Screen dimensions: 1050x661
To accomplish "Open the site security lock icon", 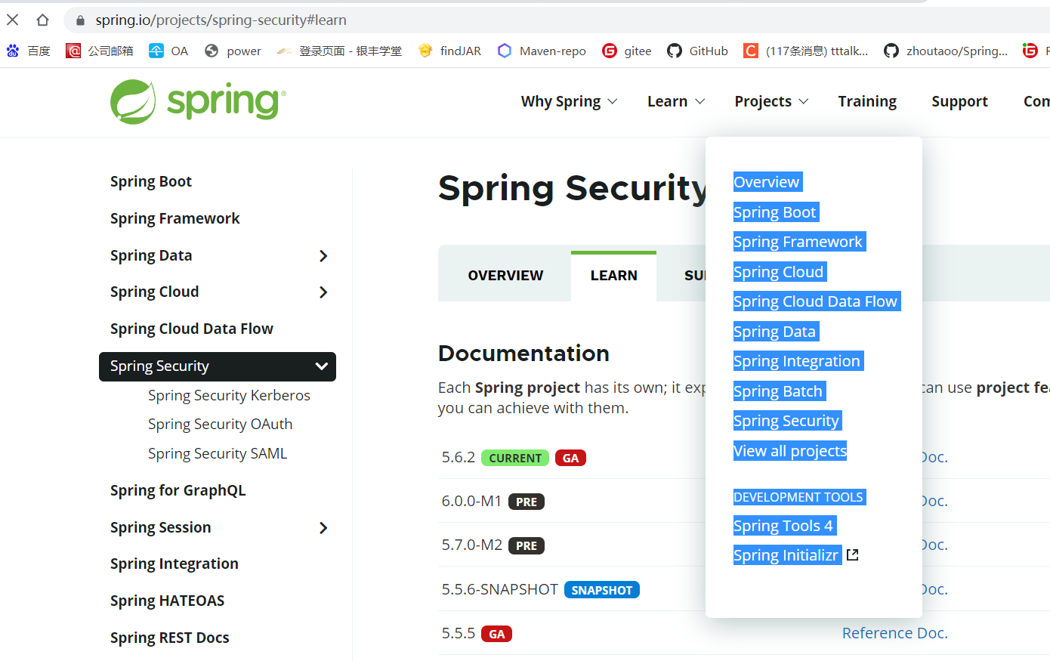I will click(80, 20).
